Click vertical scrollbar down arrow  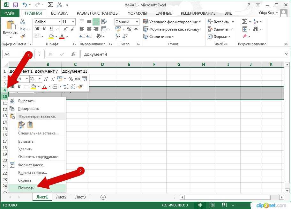(287, 191)
